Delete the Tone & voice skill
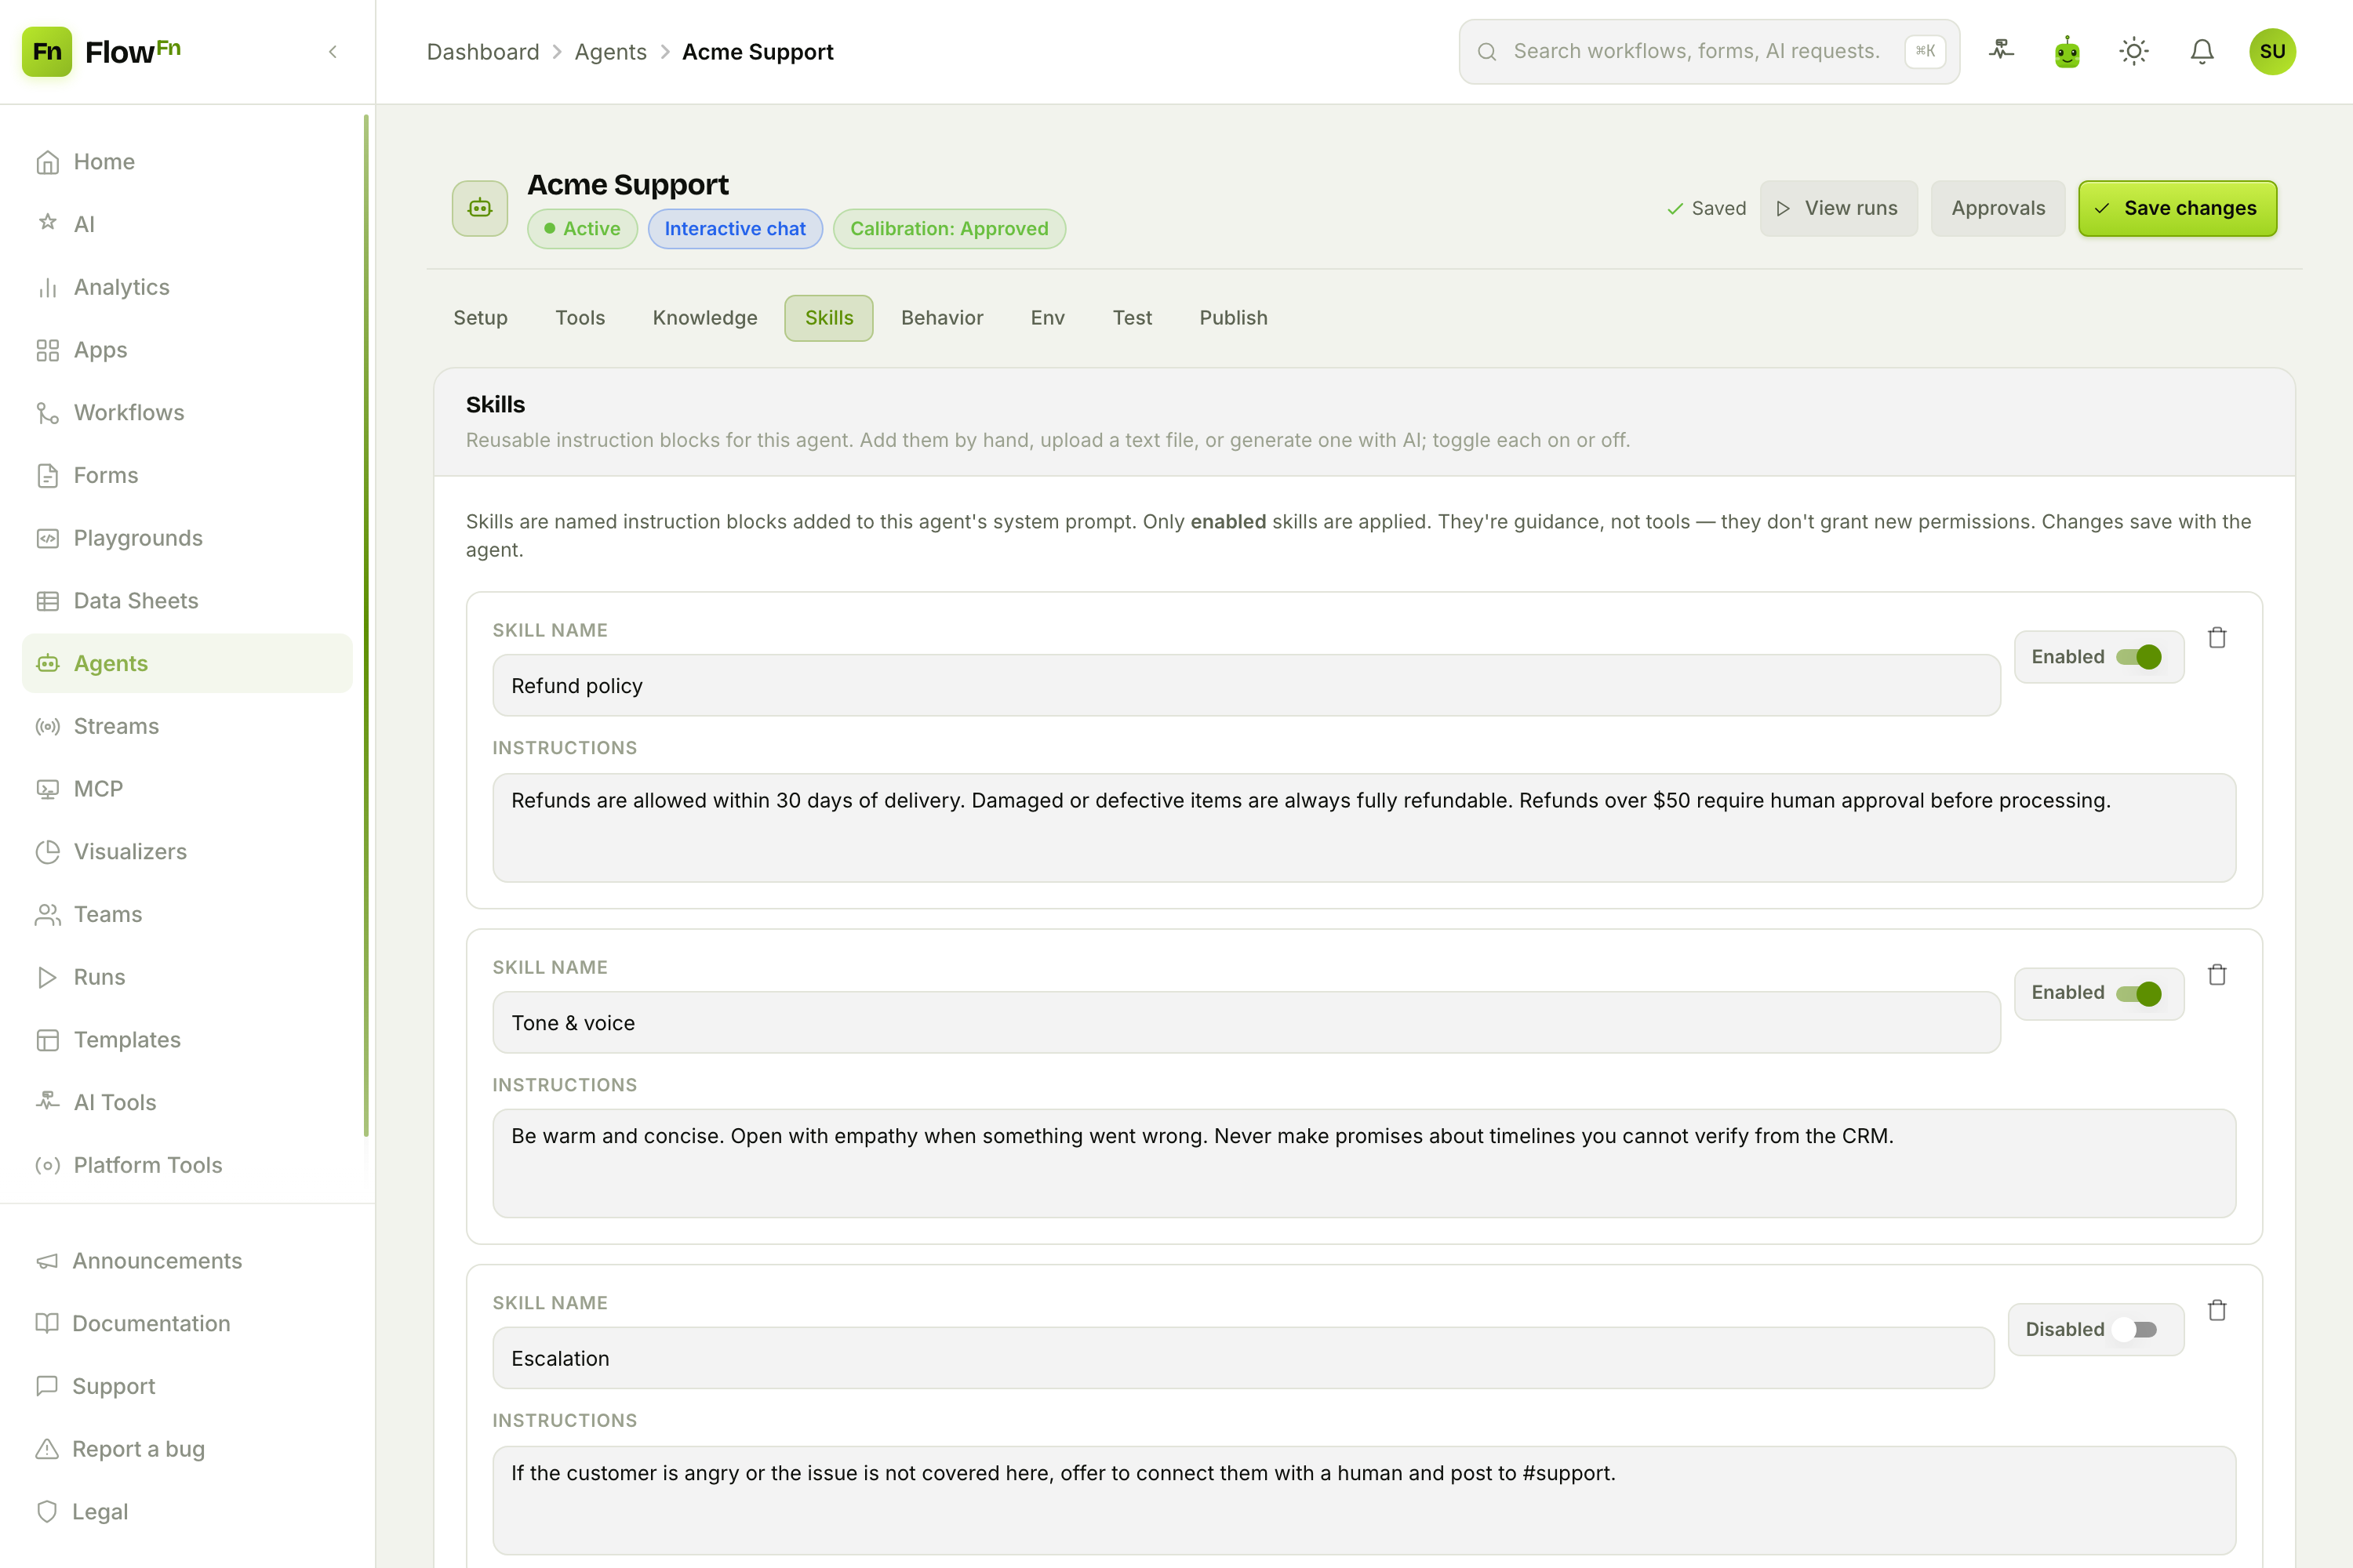Viewport: 2353px width, 1568px height. coord(2217,974)
